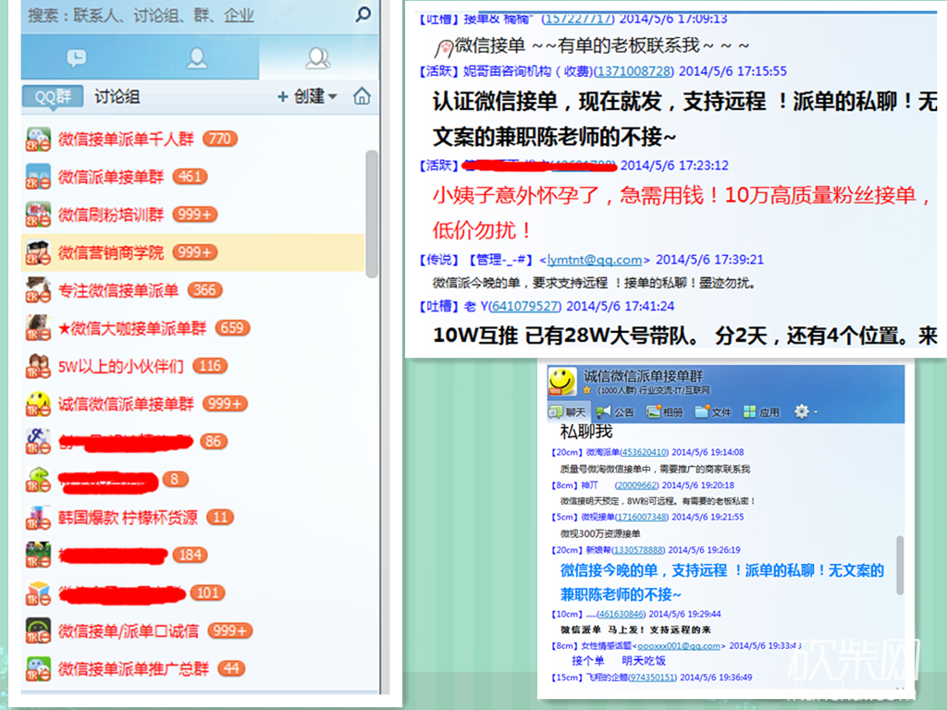
Task: Click avatar of 微信接单派单千人群
Action: [38, 139]
